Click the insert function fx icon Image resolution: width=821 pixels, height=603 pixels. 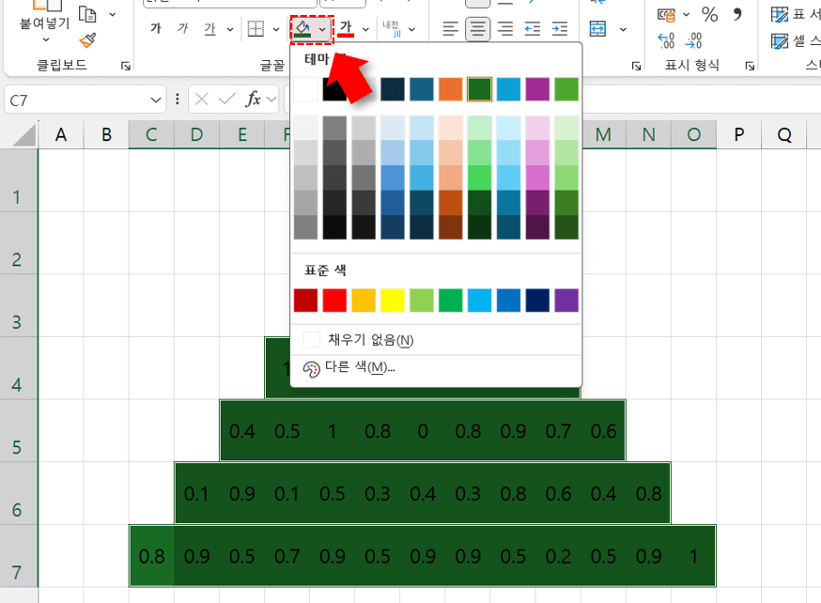tap(254, 99)
